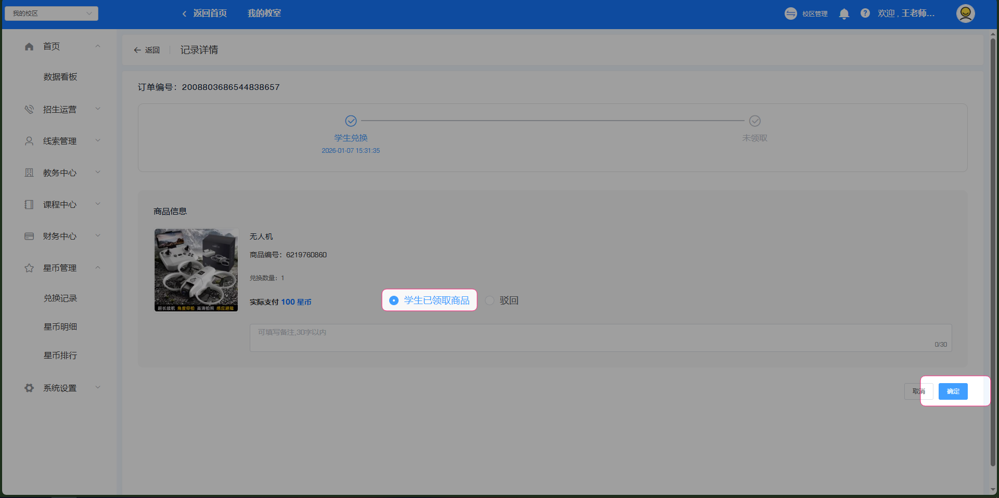This screenshot has height=498, width=999.
Task: Go to 我的教室 in top navigation
Action: pos(264,14)
